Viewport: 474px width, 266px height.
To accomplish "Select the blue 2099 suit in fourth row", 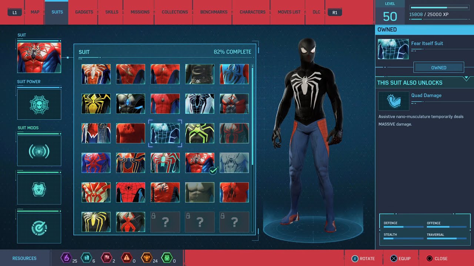I will click(96, 163).
